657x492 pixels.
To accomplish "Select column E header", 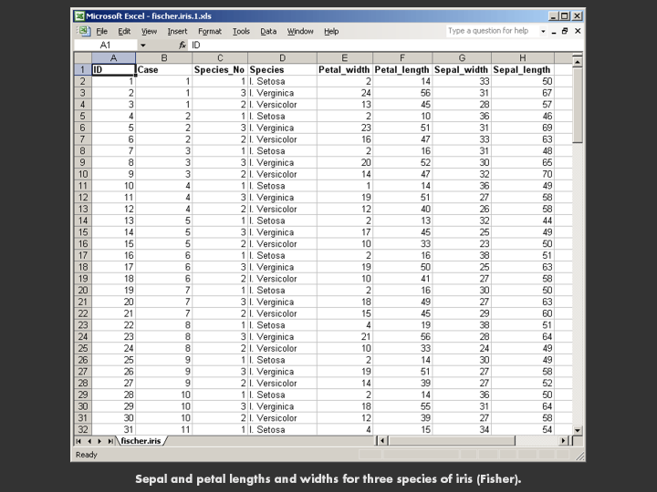I will click(x=344, y=57).
